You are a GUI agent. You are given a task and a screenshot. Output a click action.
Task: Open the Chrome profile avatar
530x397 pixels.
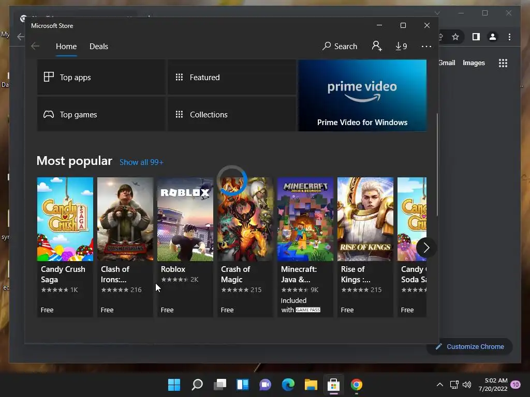pos(493,37)
